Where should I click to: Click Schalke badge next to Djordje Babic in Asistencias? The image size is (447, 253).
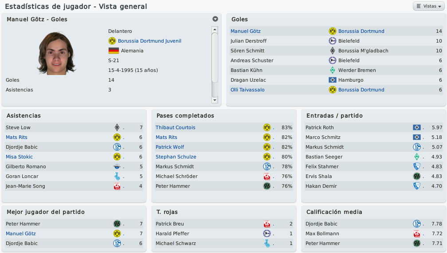[x=117, y=147]
